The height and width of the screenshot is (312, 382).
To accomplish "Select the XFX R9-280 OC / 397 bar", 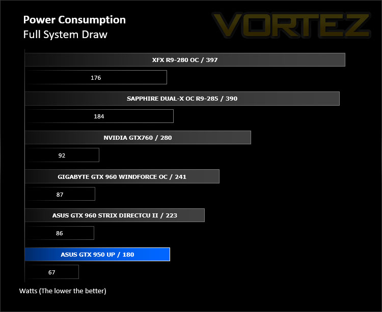I will click(185, 59).
